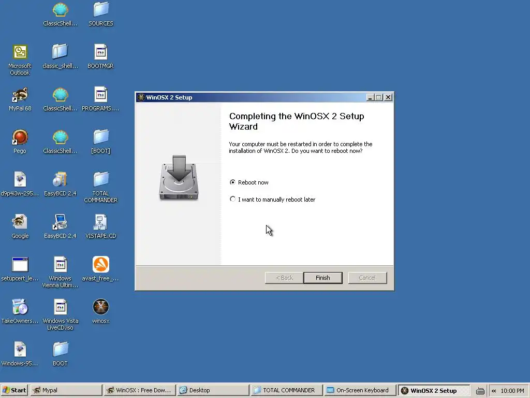Switch to WinOSX : Free Download taskbar item
This screenshot has height=398, width=530.
[x=140, y=390]
